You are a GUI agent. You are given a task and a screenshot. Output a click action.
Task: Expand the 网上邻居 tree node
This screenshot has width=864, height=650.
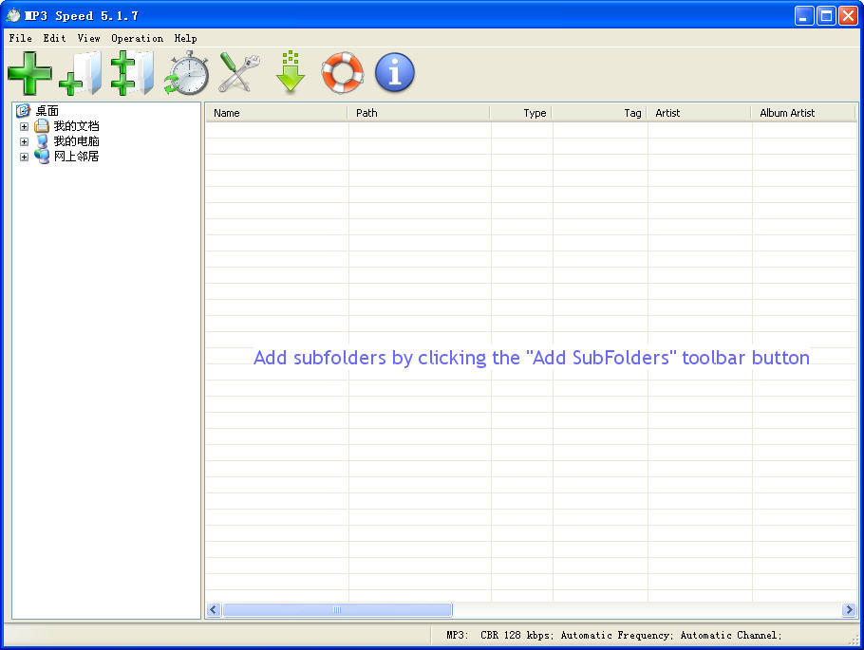(24, 157)
